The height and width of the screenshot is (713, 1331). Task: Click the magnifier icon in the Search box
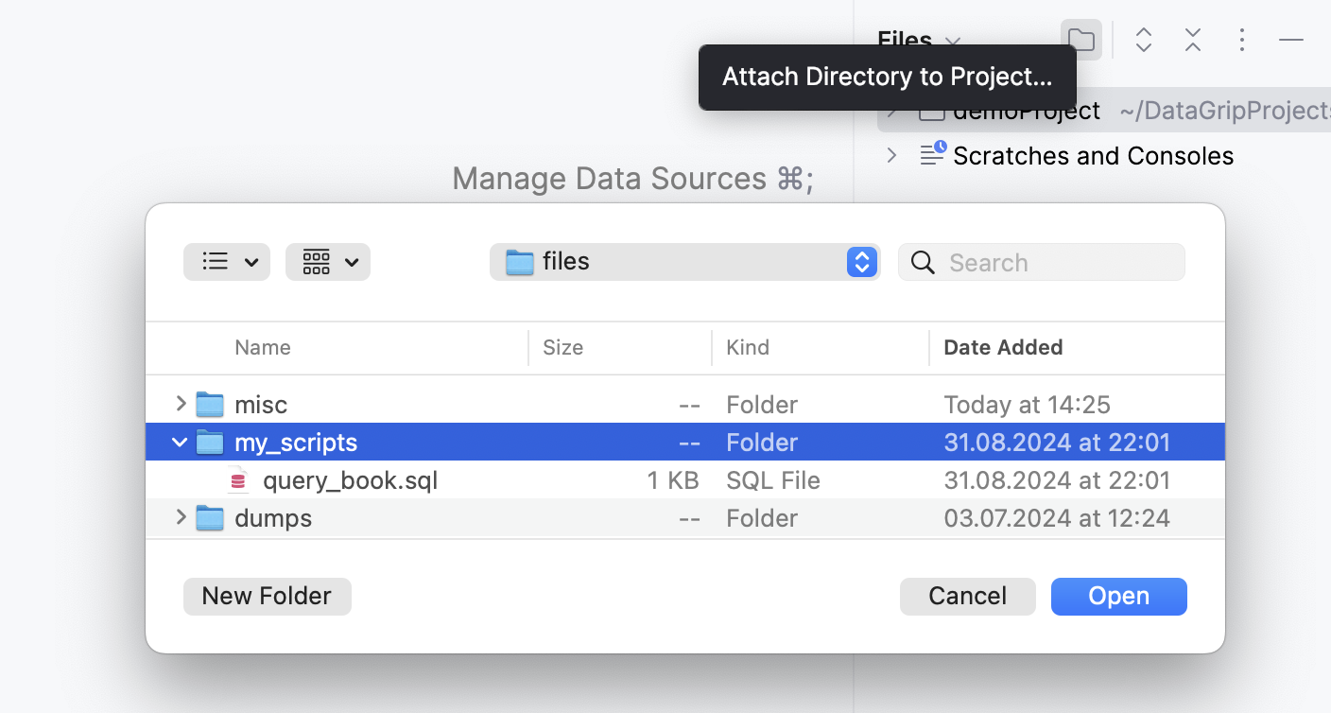click(923, 262)
